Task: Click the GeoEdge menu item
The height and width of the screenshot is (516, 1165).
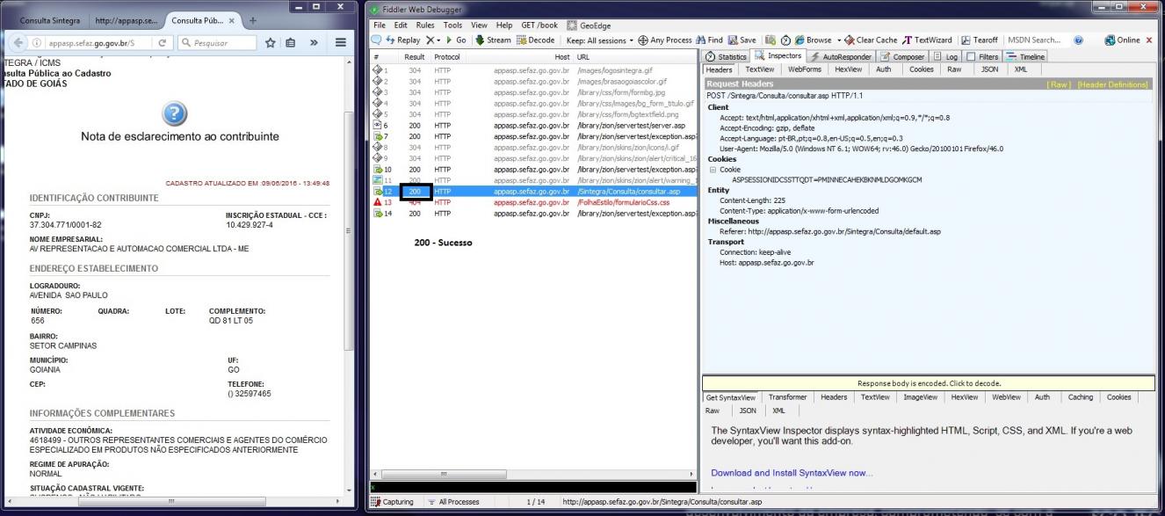Action: coord(590,25)
